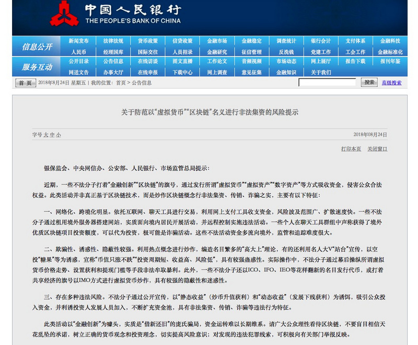Open 音频视频 link
The height and width of the screenshot is (345, 418).
coord(252,61)
